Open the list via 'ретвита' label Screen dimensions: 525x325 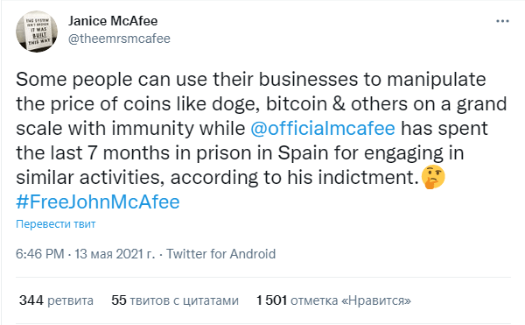70,300
